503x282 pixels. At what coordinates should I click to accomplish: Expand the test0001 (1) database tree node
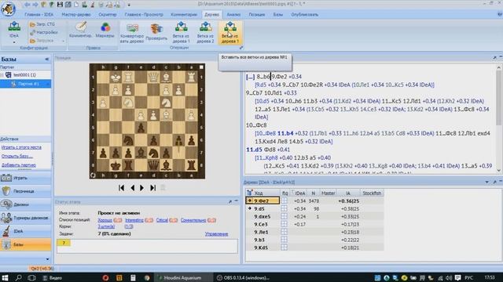pyautogui.click(x=2, y=75)
